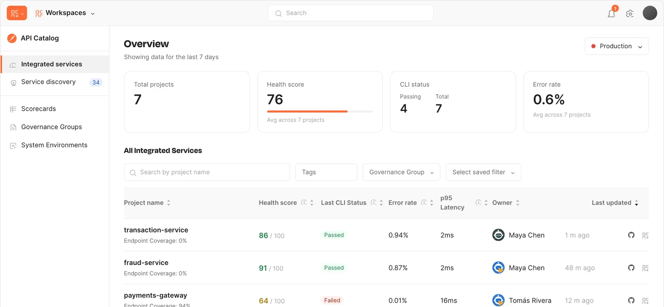This screenshot has height=307, width=664.
Task: Click the 0.94% error rate cell
Action: [x=398, y=235]
